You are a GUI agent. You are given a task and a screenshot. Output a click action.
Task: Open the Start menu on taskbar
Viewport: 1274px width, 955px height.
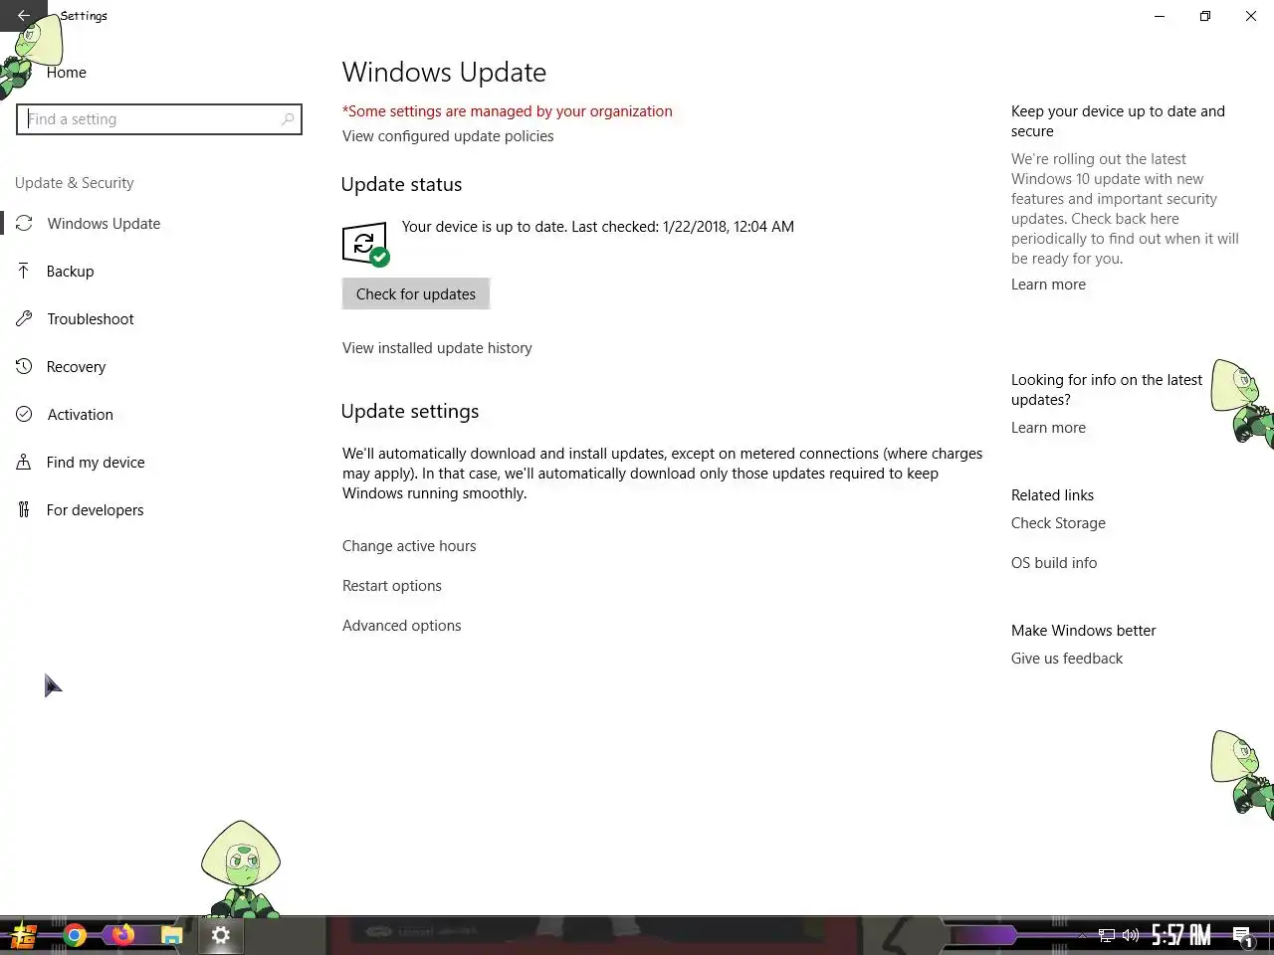24,935
